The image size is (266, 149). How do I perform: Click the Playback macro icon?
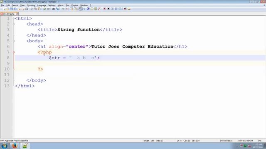(112, 9)
